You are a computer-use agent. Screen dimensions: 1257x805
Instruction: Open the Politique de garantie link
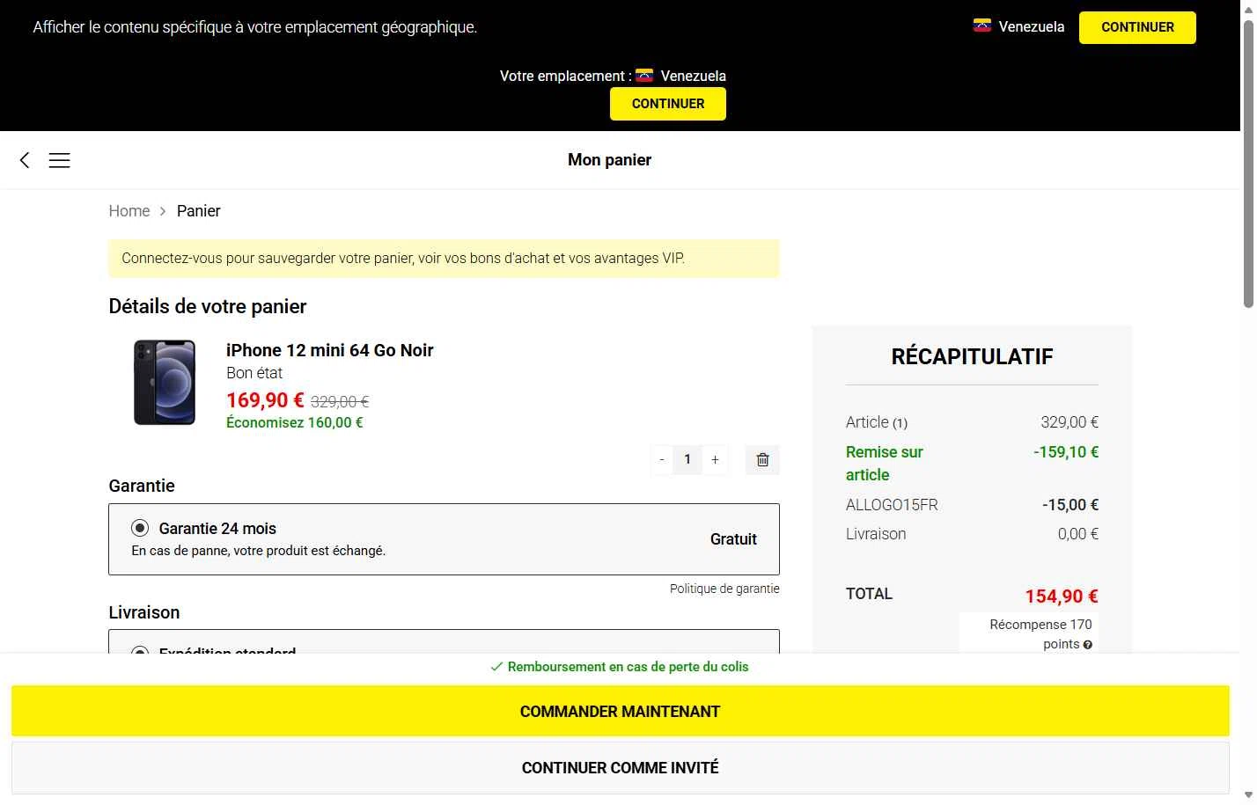[x=724, y=589]
